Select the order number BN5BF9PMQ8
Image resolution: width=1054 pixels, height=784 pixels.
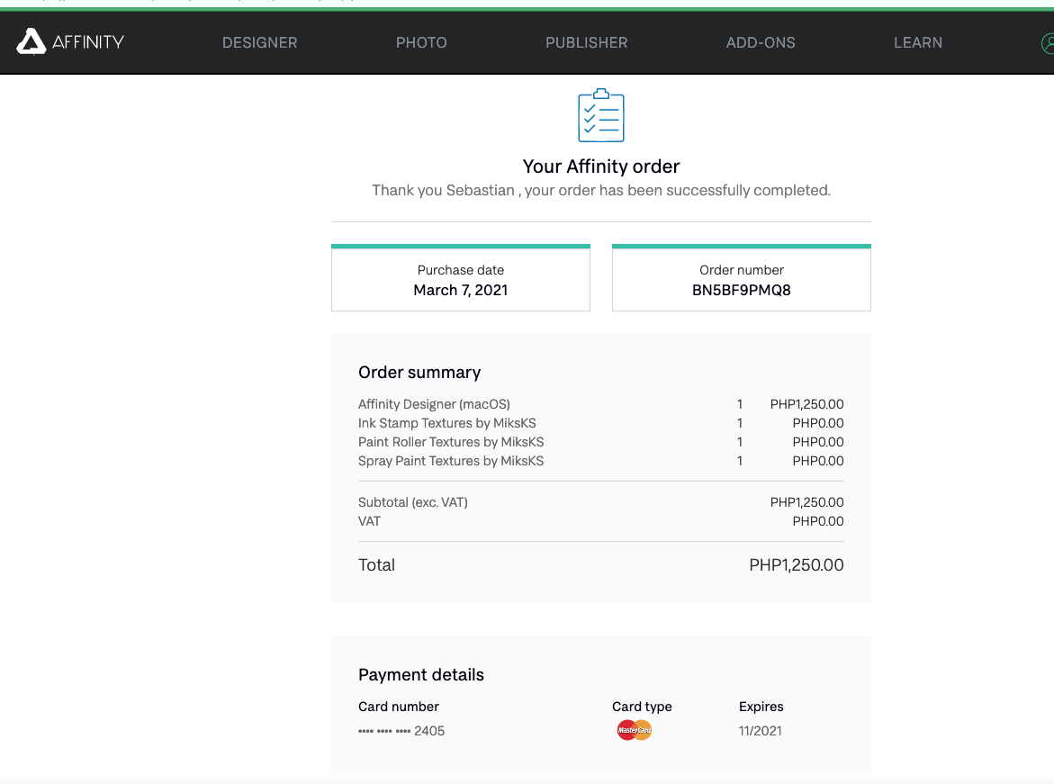[742, 291]
